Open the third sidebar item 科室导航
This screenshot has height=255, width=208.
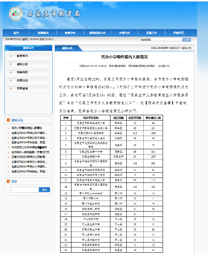coord(28,72)
